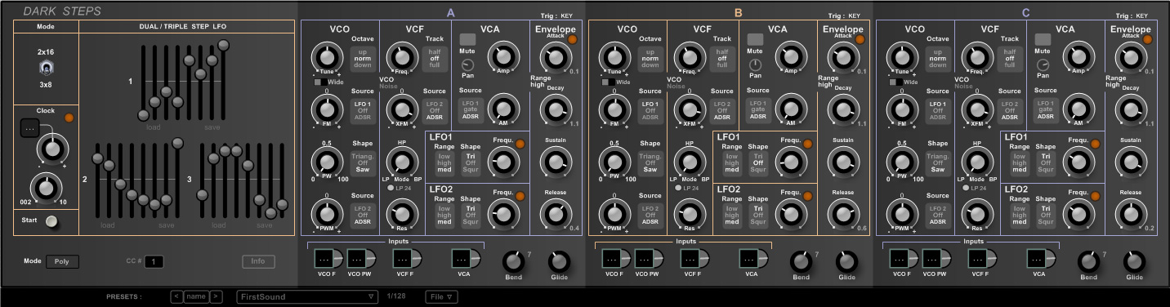
Task: Click the section A VCO Shape Triang/Off/Saw selector
Action: [x=363, y=163]
